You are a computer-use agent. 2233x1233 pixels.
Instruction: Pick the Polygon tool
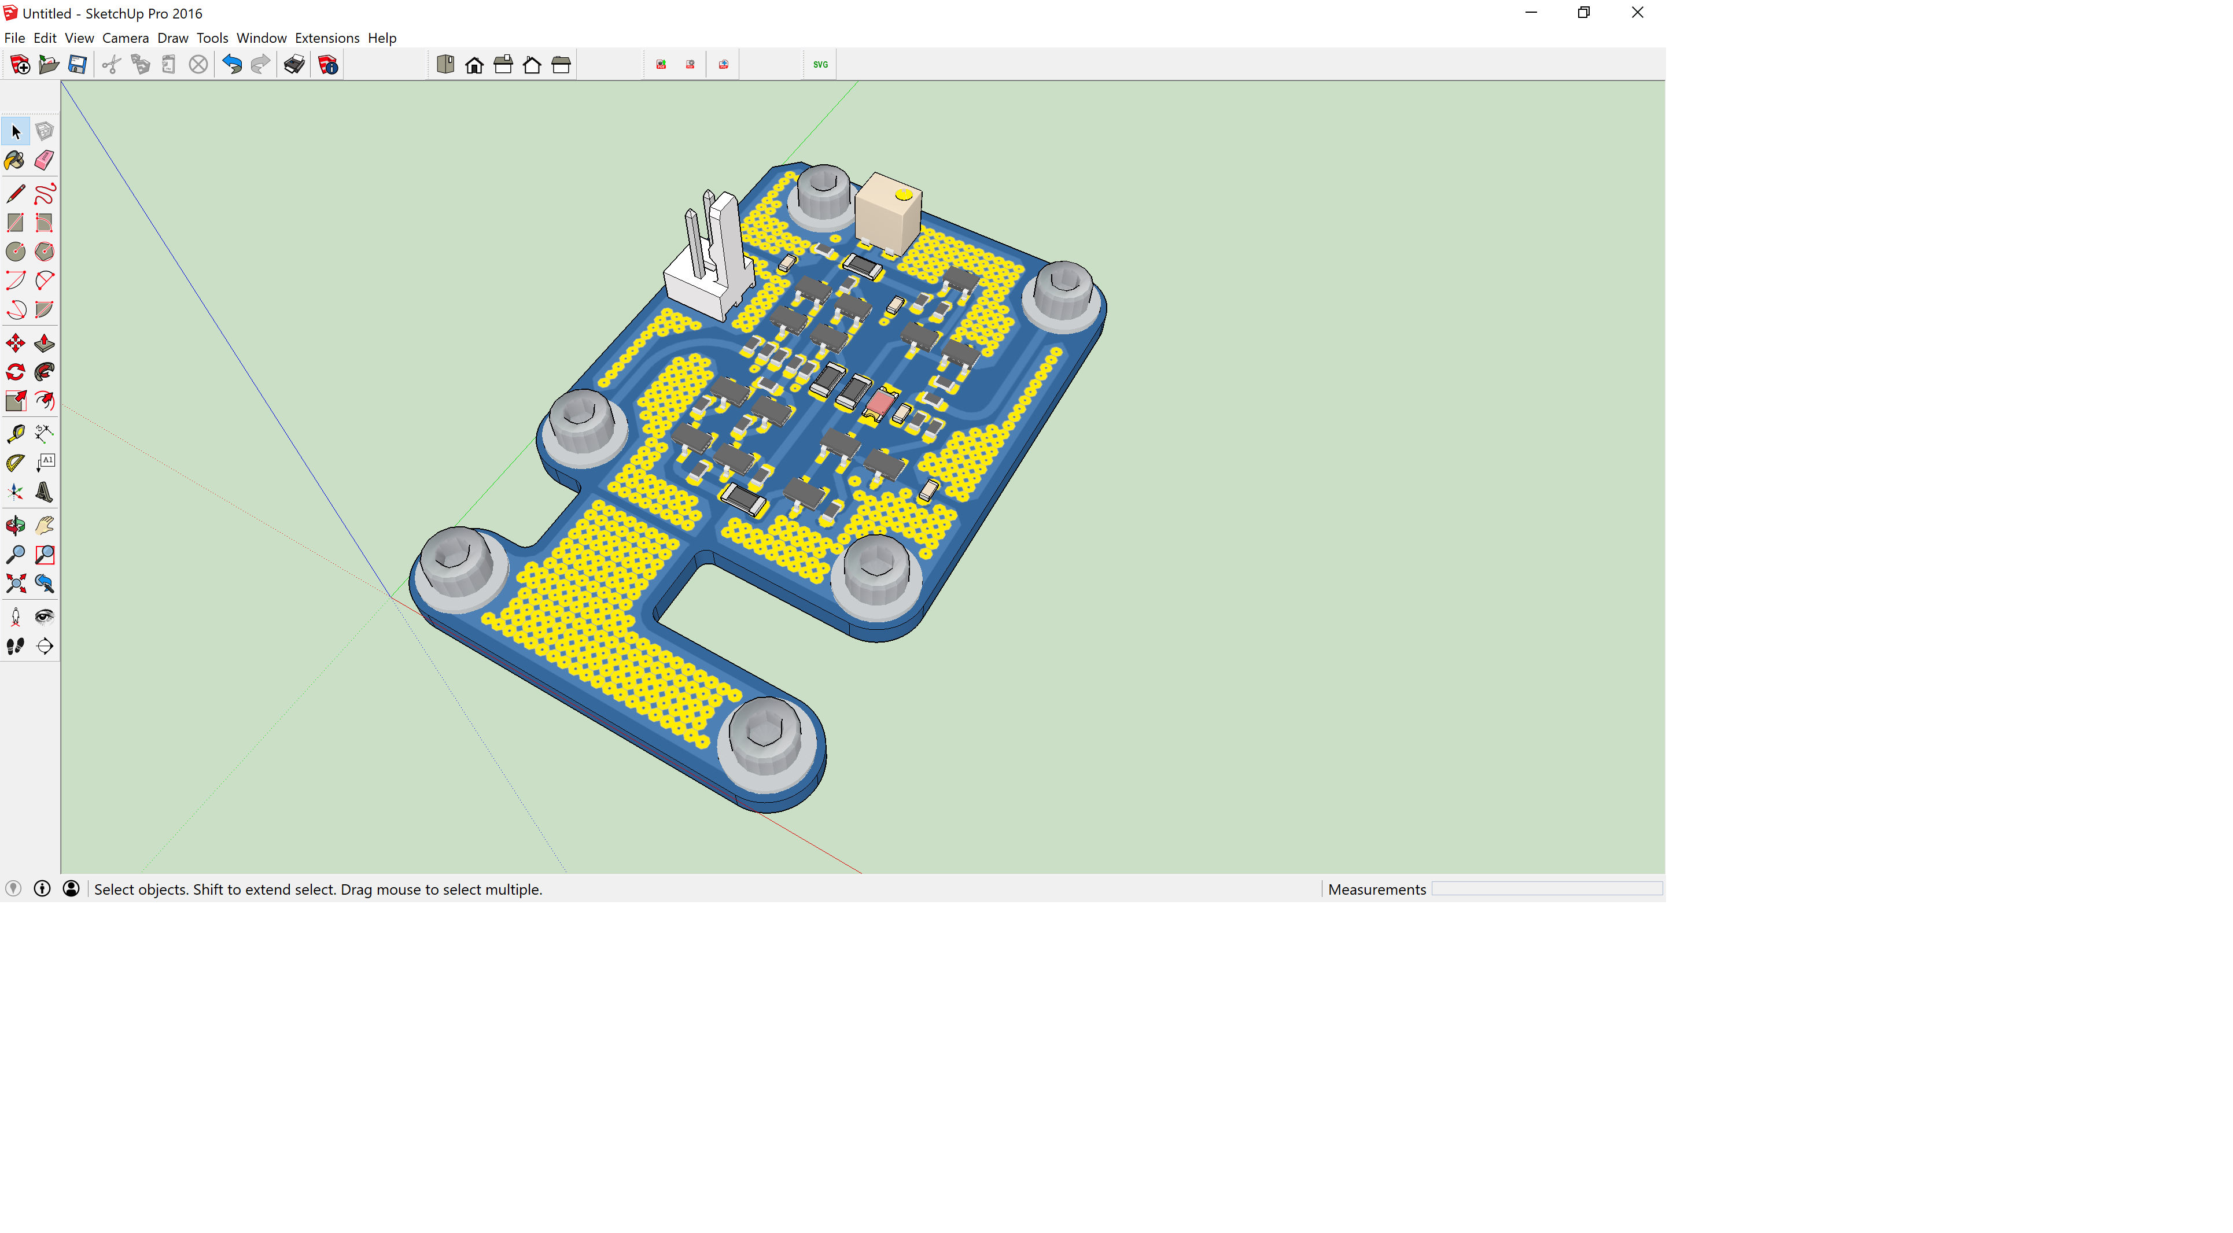point(45,251)
